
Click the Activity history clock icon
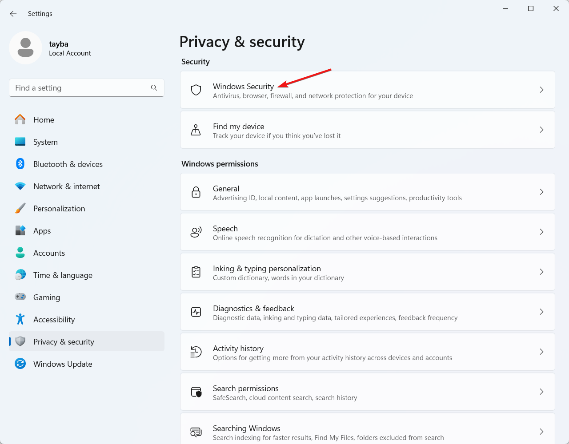pos(196,352)
